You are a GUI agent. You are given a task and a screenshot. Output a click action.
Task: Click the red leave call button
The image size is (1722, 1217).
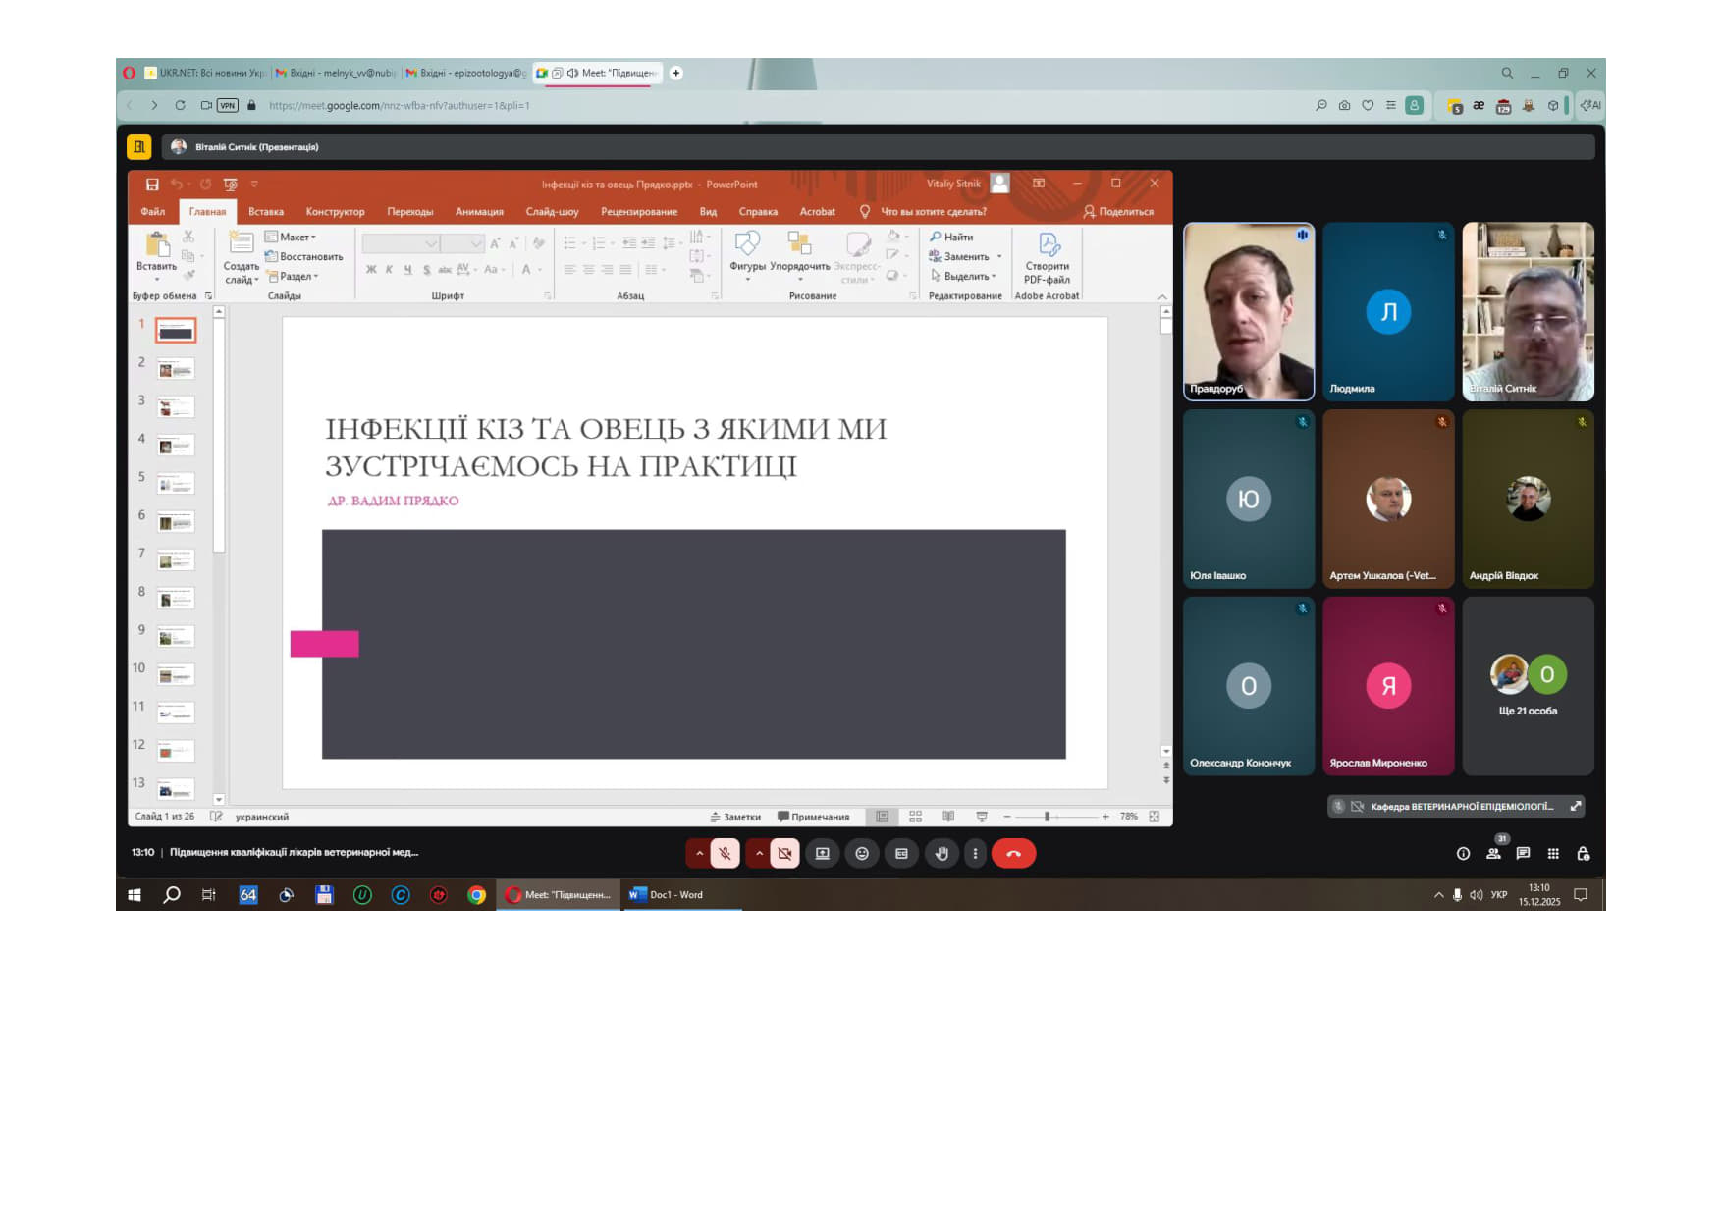1013,854
